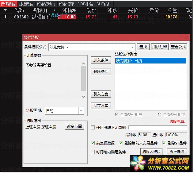Click the 删除条件 button

pos(101,72)
